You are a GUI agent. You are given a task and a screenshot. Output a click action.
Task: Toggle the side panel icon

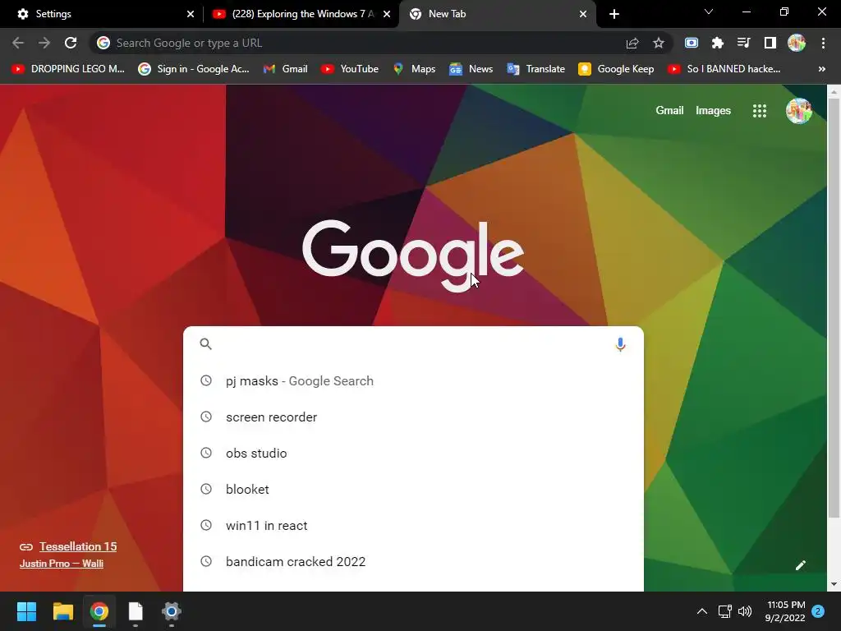[x=770, y=43]
